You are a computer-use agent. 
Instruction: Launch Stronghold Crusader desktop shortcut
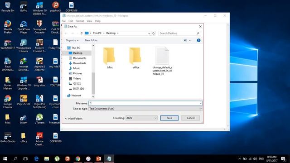click(39, 27)
